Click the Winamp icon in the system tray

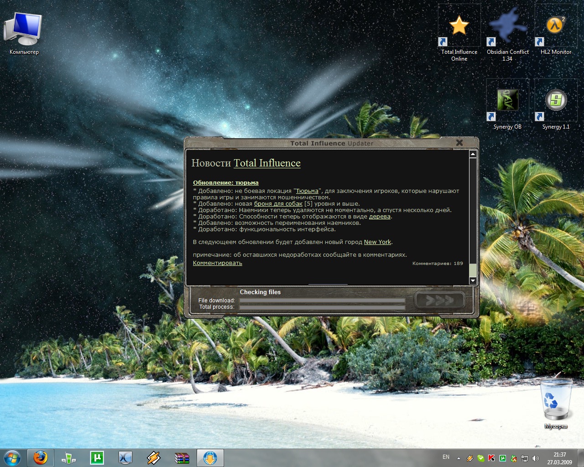pos(469,458)
